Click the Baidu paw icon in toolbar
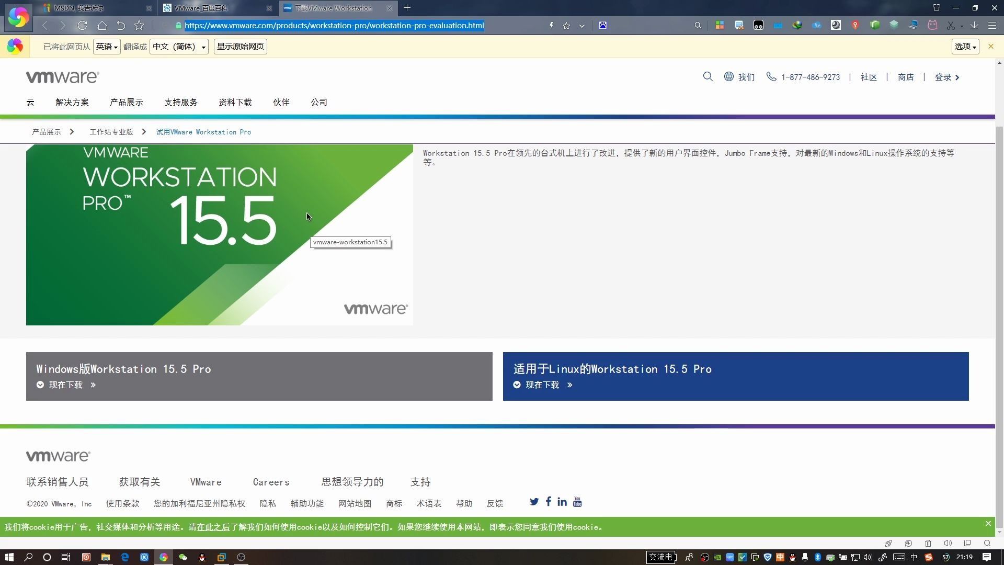Viewport: 1004px width, 565px height. coord(603,26)
